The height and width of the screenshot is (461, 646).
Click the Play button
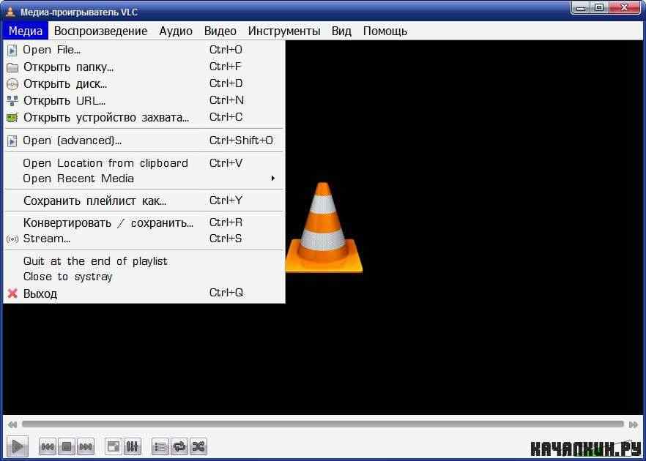point(18,446)
